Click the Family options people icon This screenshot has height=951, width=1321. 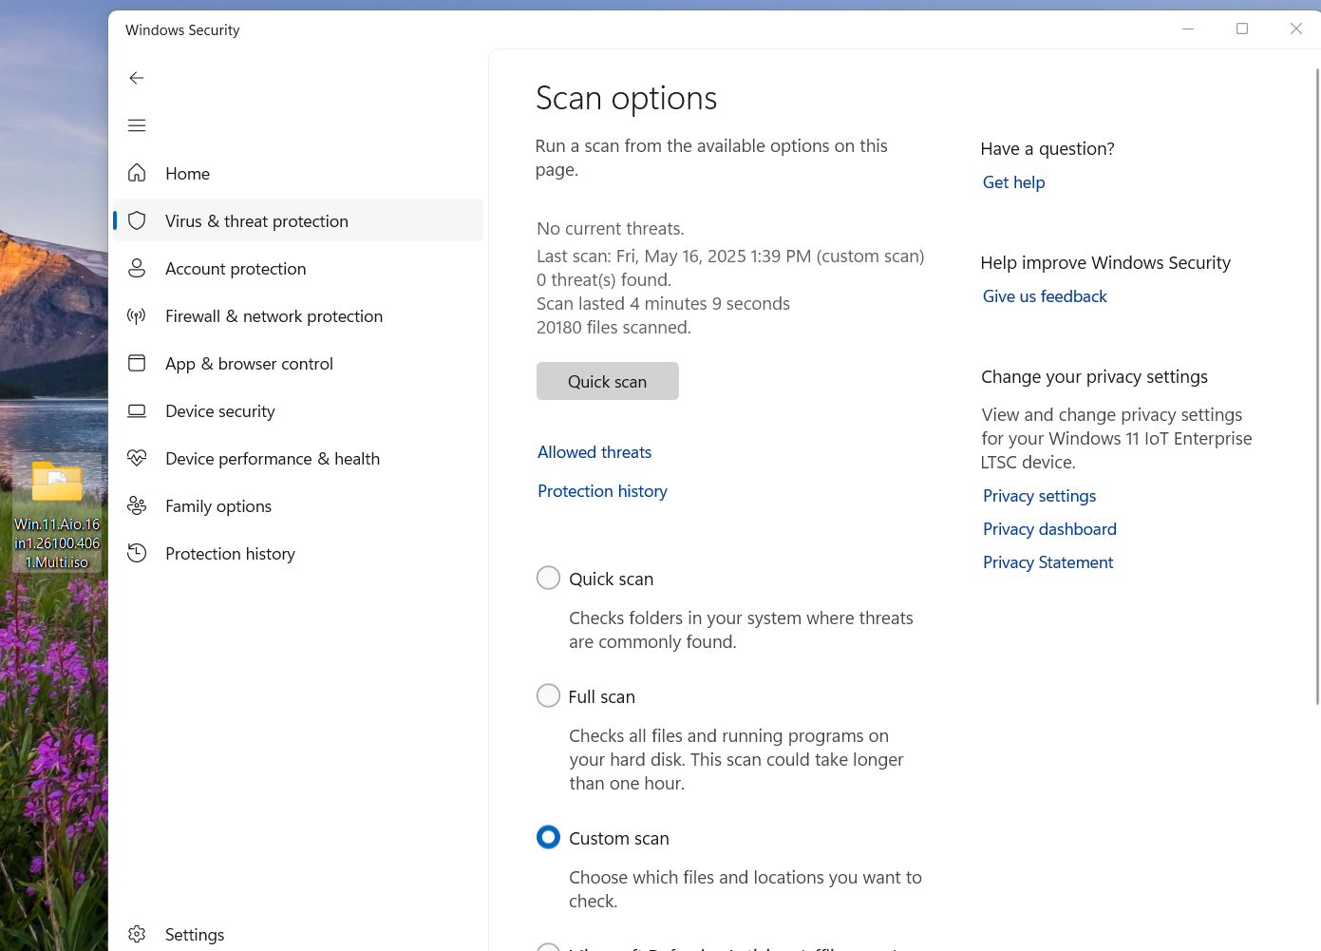[137, 505]
